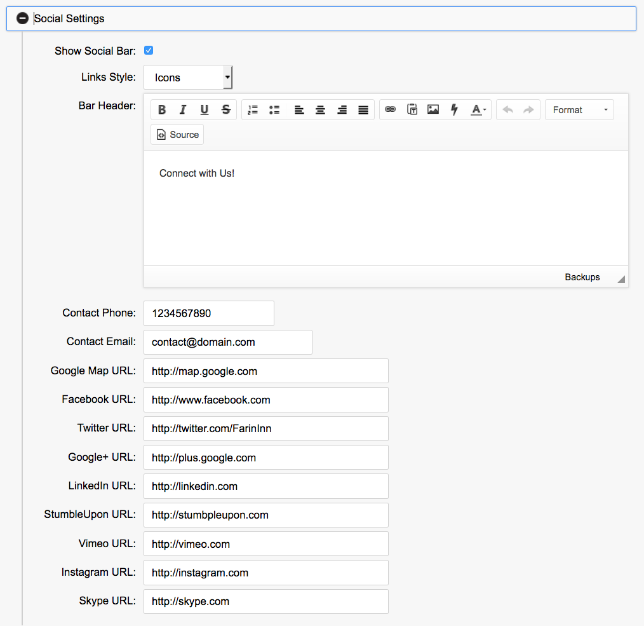644x626 pixels.
Task: Open the text color picker
Action: tap(478, 110)
